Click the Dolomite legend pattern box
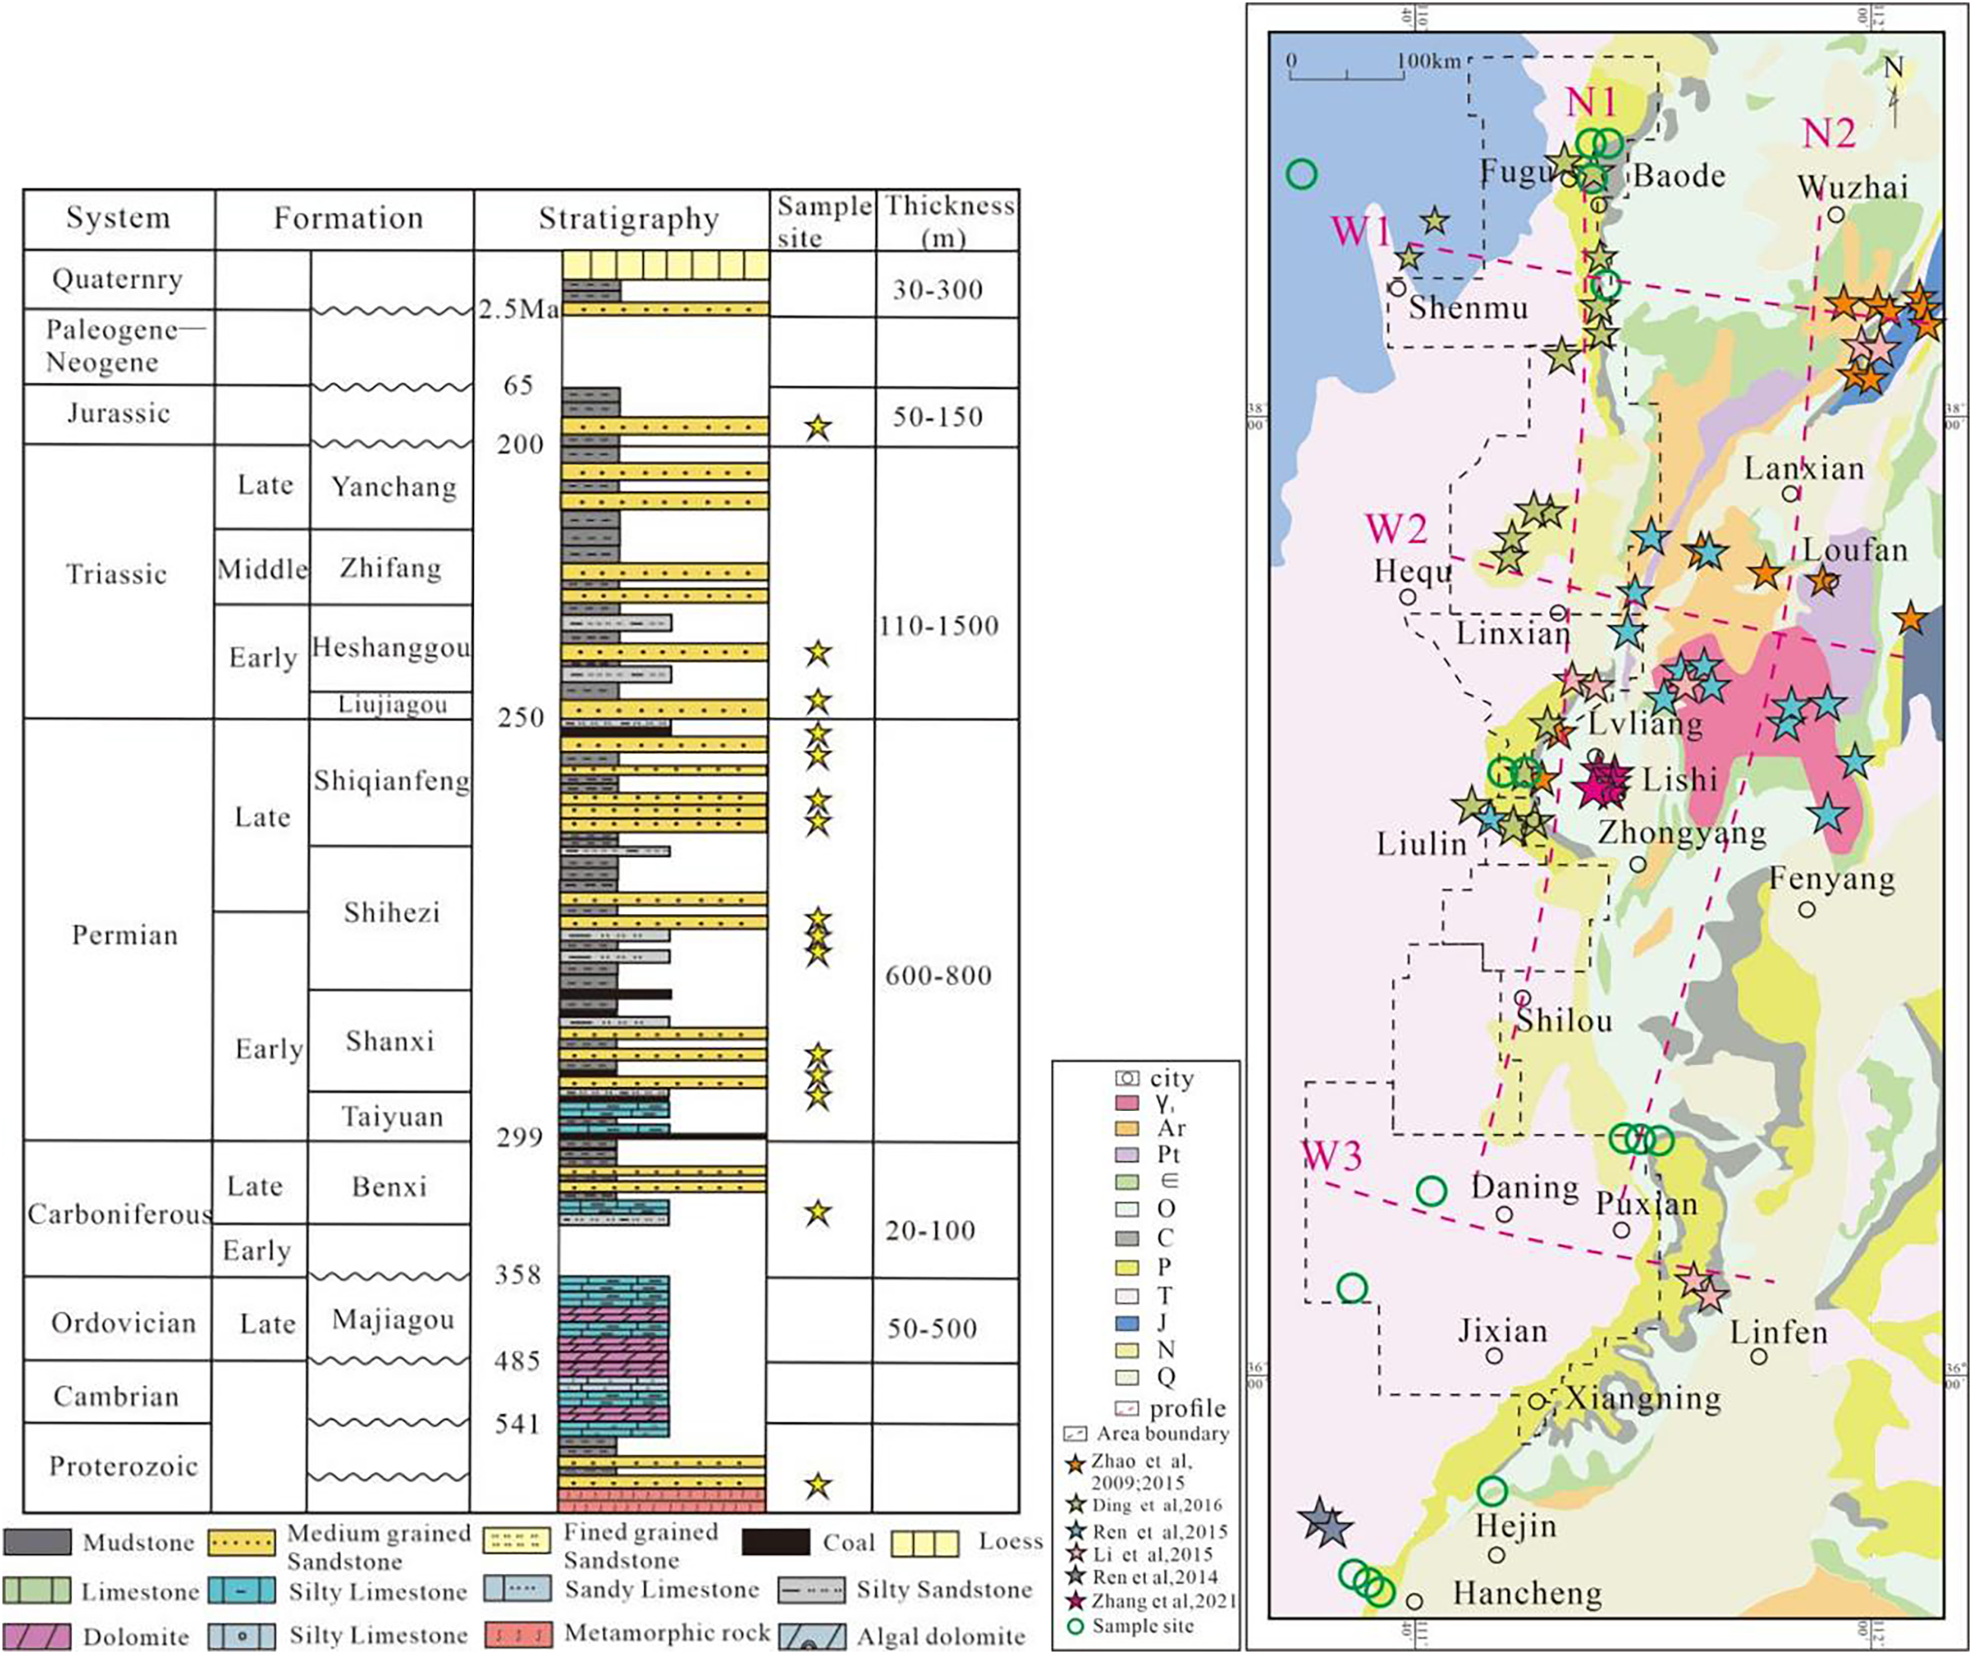 point(36,1636)
